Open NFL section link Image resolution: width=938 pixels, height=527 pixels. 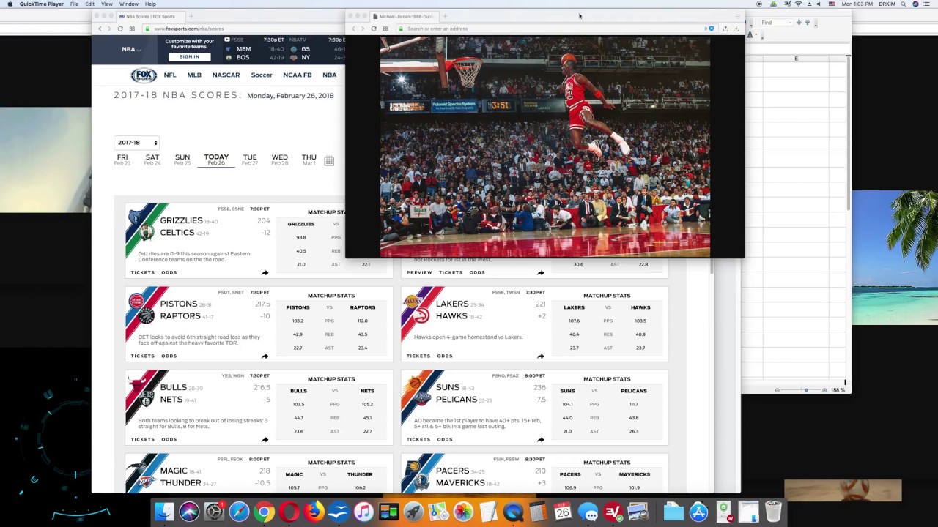[x=170, y=75]
